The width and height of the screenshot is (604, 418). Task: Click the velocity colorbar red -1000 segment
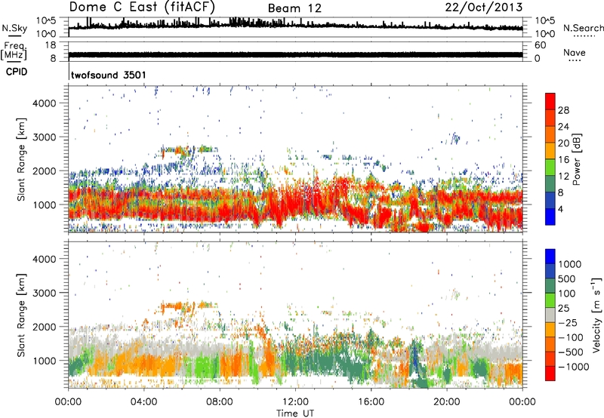click(x=550, y=373)
